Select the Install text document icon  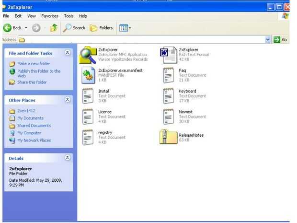pos(88,96)
